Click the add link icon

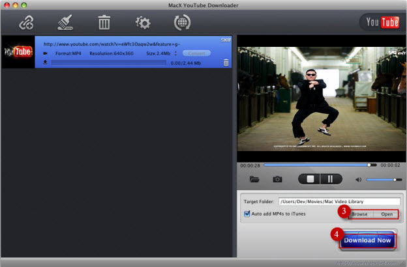tap(26, 23)
